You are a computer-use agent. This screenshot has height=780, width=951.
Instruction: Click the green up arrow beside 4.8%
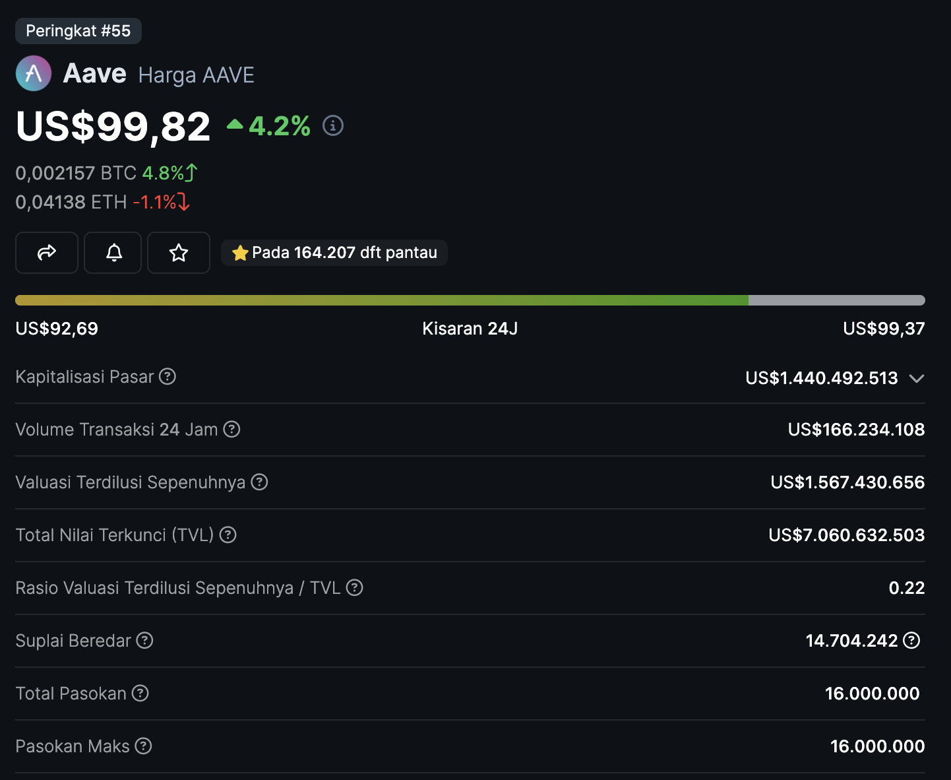click(192, 173)
